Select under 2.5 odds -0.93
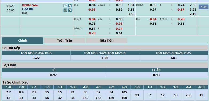The image size is (209, 101). [119, 24]
